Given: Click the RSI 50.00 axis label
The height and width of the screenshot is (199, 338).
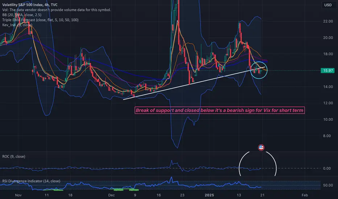Looking at the screenshot, I should coord(328,185).
